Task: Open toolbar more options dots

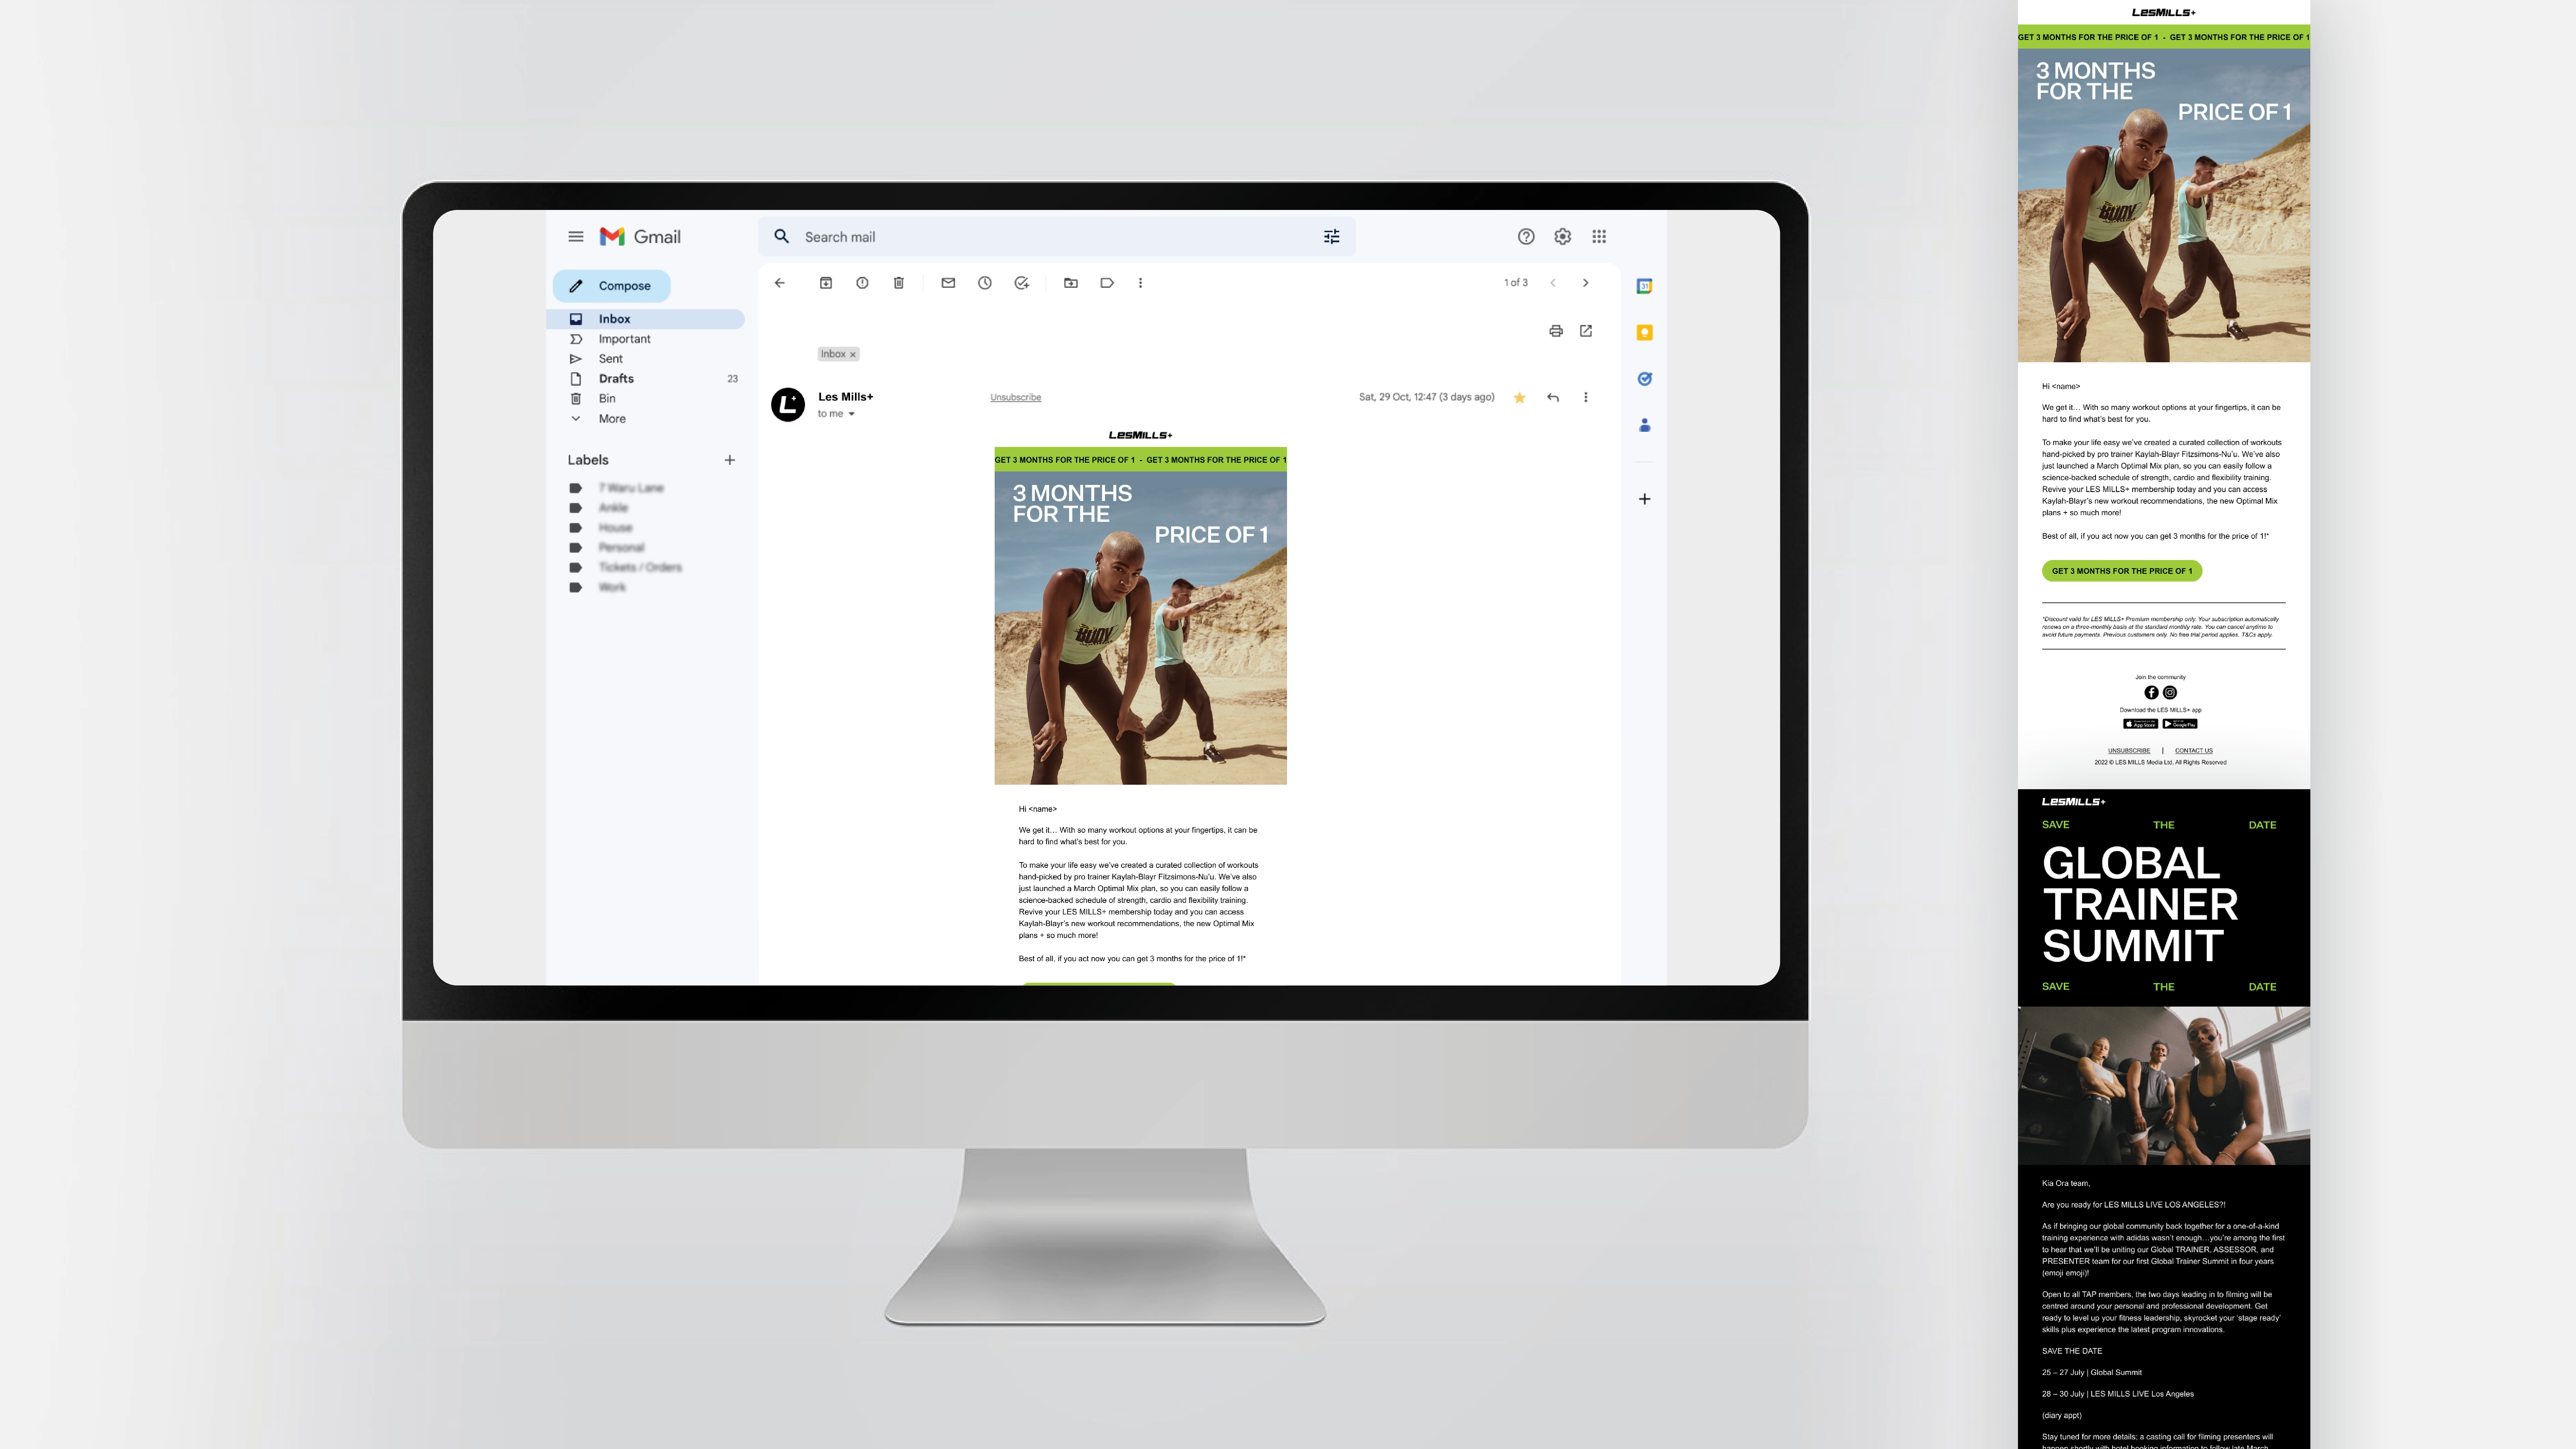Action: [1140, 283]
